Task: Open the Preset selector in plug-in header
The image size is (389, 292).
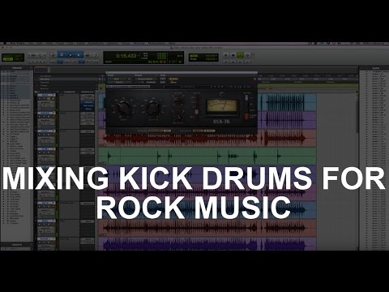Action: coord(146,79)
